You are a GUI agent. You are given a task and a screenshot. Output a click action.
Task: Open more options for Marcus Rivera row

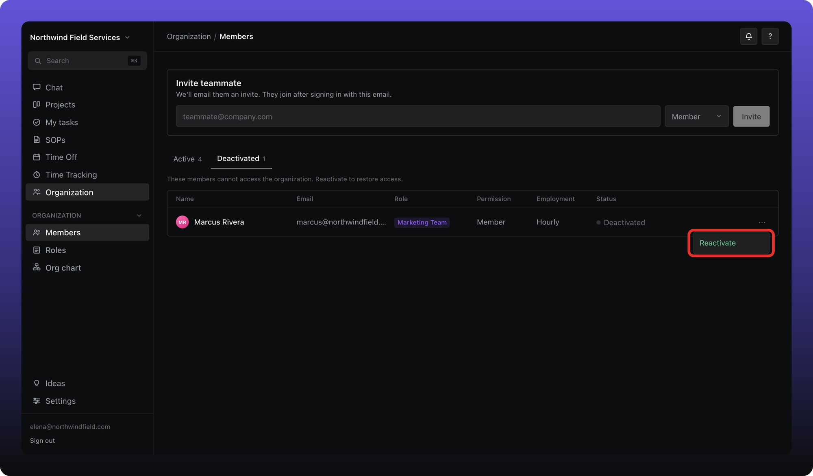coord(762,222)
